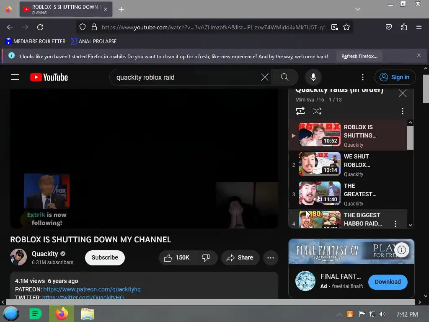This screenshot has width=429, height=322.
Task: Open picture-in-picture icon in address bar
Action: point(334,27)
